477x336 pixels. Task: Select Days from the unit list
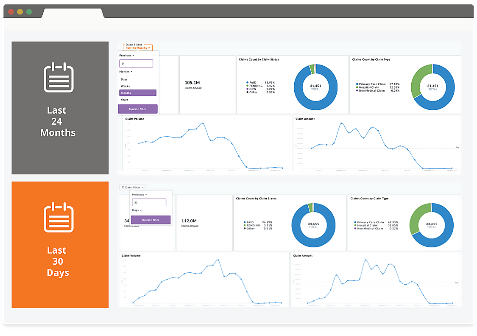click(x=124, y=79)
